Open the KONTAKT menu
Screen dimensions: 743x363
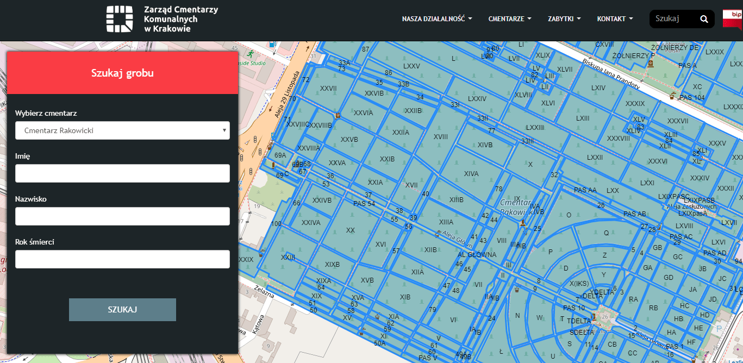pyautogui.click(x=615, y=19)
